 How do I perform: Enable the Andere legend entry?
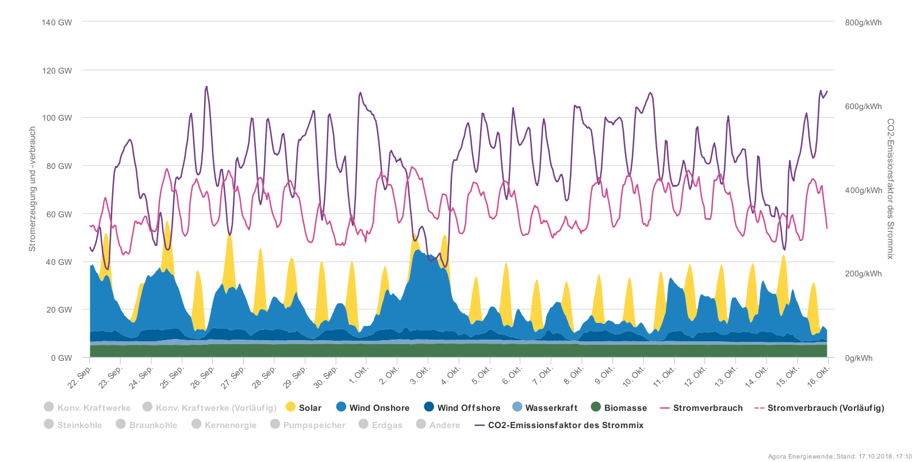pos(444,425)
